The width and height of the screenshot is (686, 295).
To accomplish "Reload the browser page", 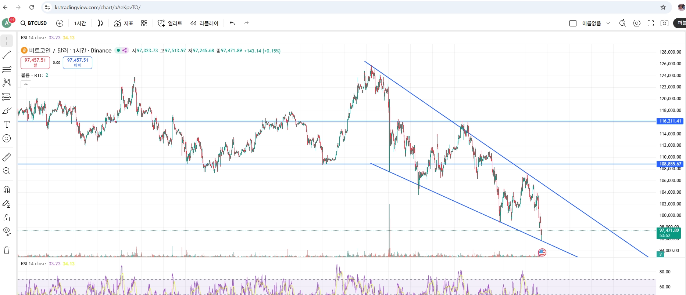I will pos(32,7).
